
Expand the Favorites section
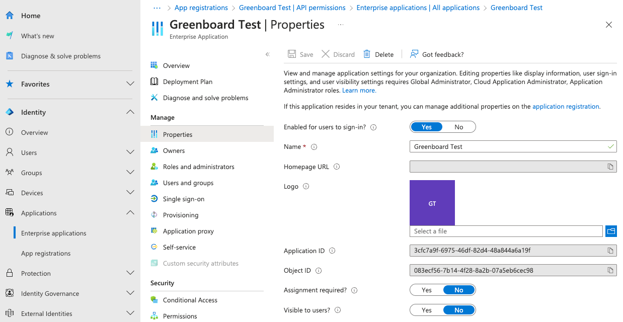130,84
